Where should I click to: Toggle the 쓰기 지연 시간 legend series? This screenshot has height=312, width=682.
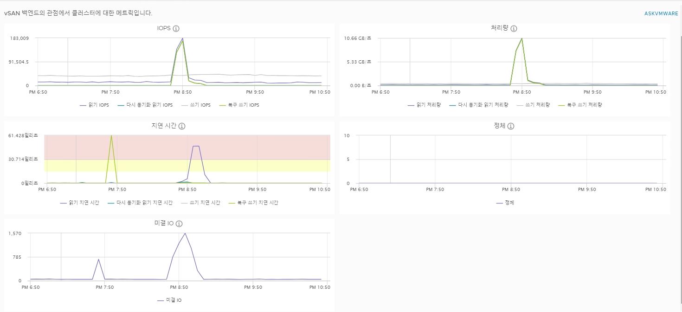(201, 203)
